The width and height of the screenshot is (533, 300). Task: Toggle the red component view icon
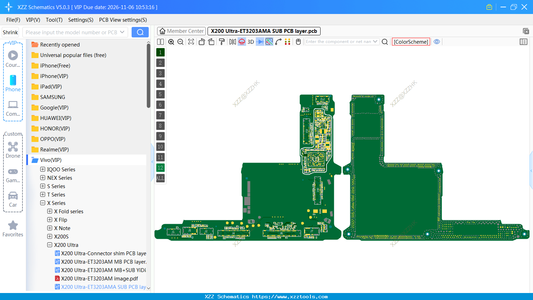pyautogui.click(x=241, y=42)
